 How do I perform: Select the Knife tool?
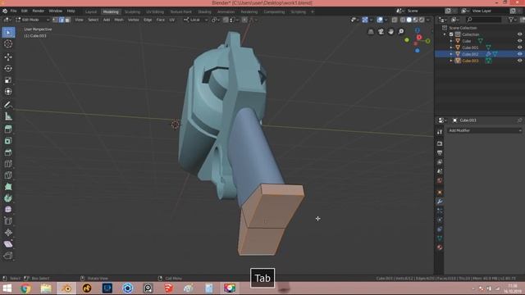8,175
